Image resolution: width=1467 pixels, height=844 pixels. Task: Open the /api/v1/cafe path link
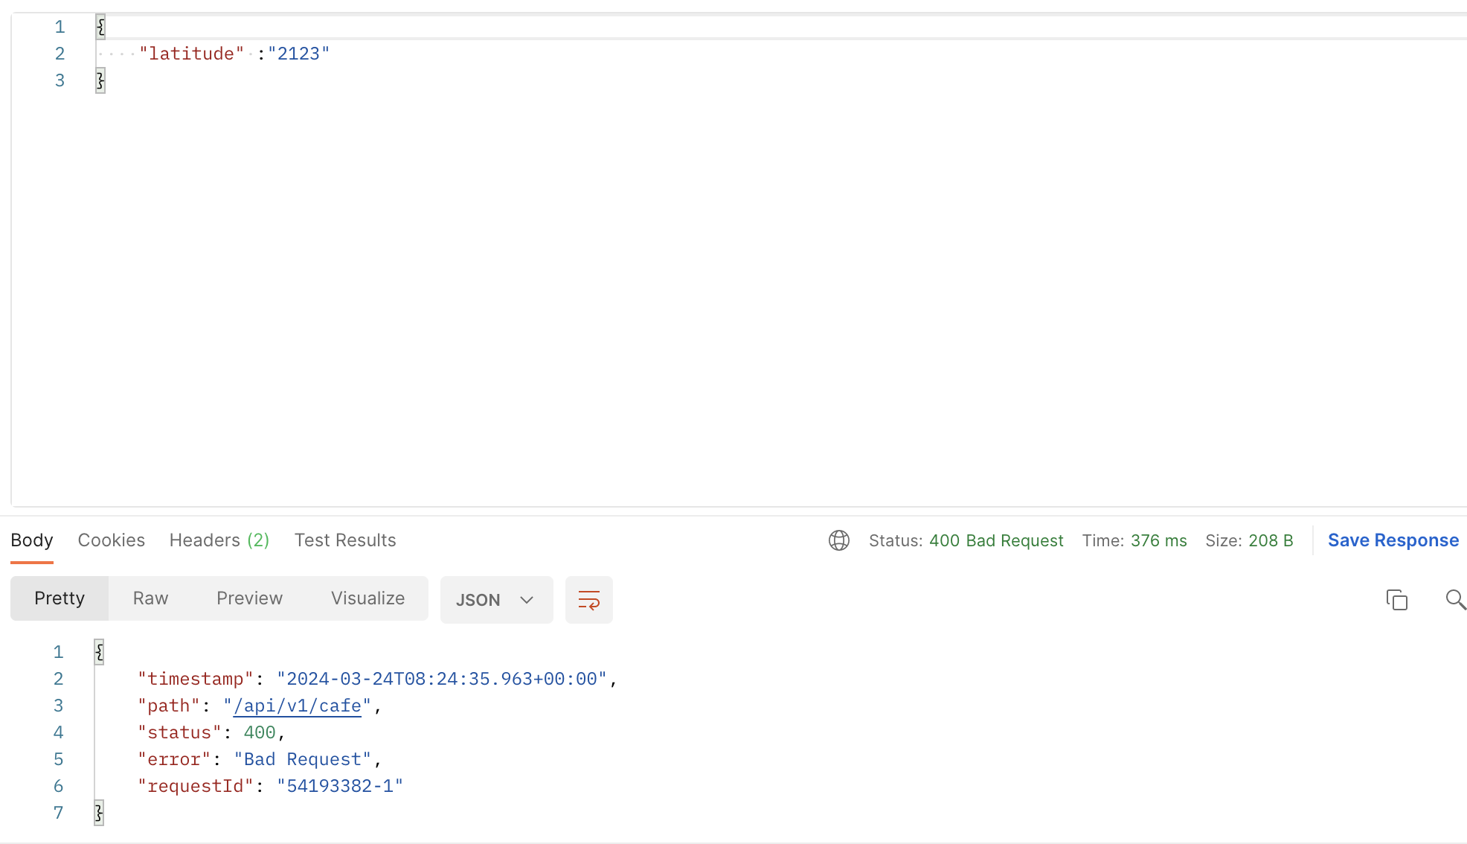point(297,706)
